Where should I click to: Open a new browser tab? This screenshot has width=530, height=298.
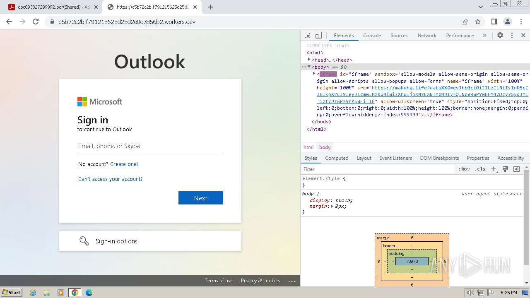point(211,7)
